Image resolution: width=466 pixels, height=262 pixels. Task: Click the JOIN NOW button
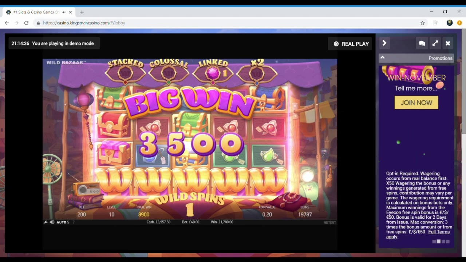point(416,103)
